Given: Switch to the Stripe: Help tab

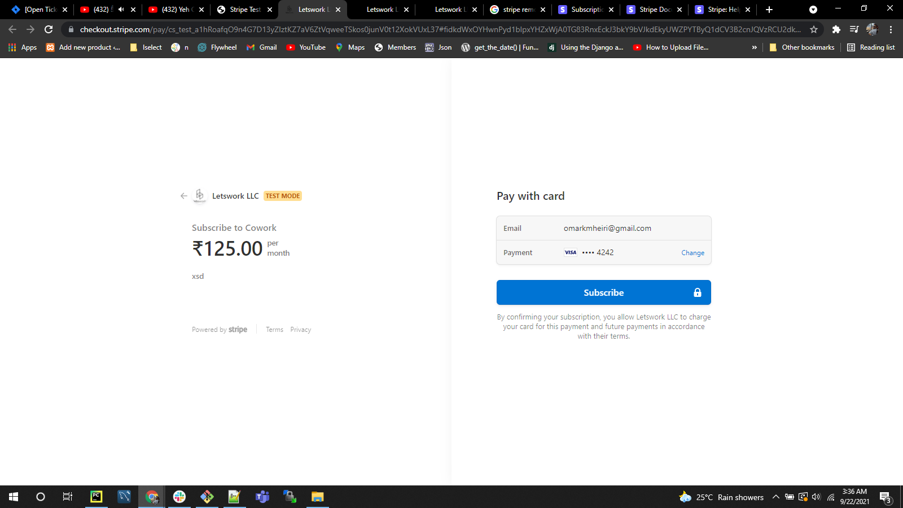Looking at the screenshot, I should click(x=723, y=10).
